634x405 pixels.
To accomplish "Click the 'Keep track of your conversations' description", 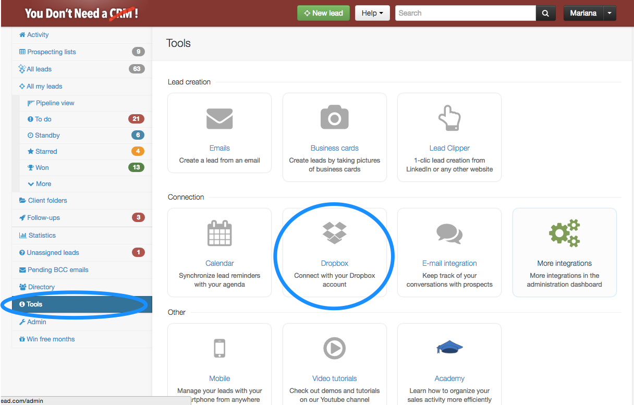I will [449, 280].
